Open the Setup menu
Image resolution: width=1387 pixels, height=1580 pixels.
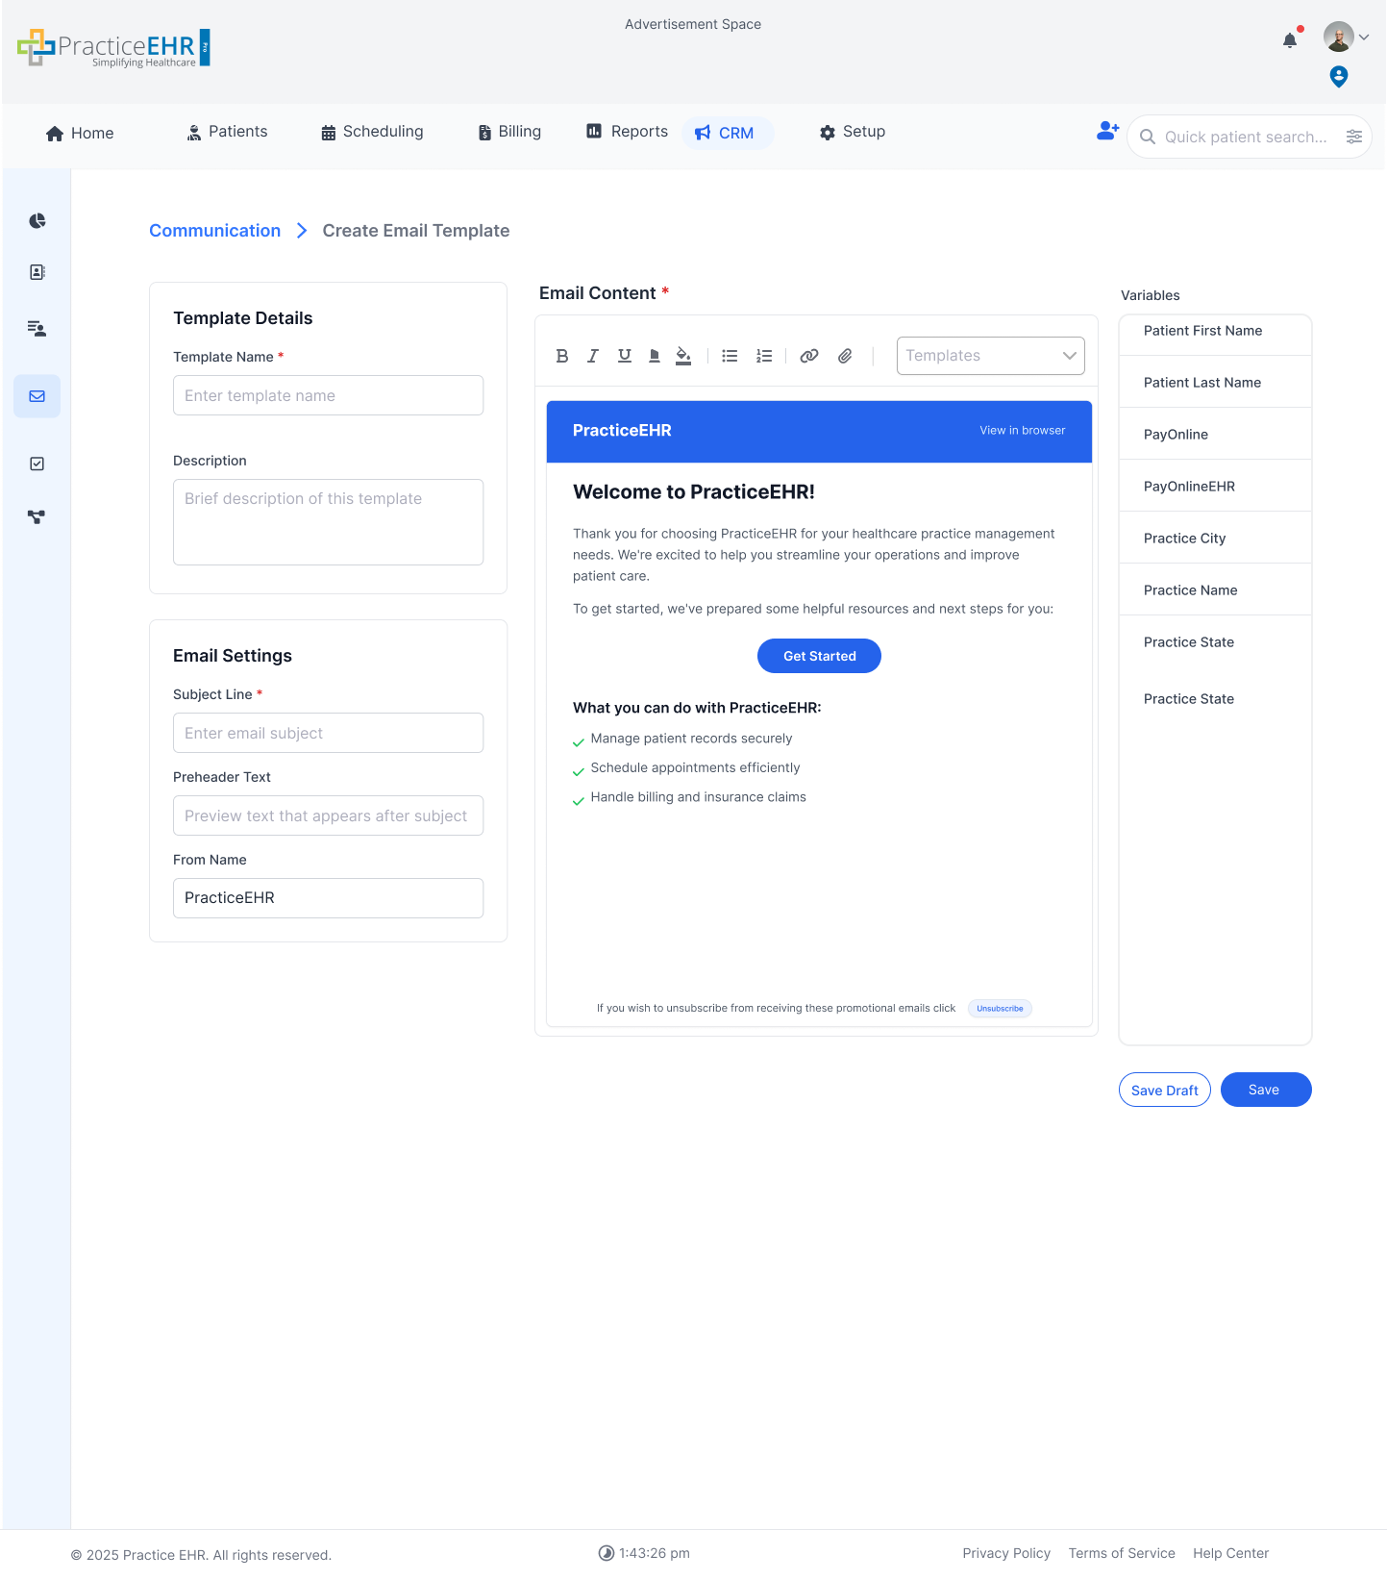tap(852, 132)
